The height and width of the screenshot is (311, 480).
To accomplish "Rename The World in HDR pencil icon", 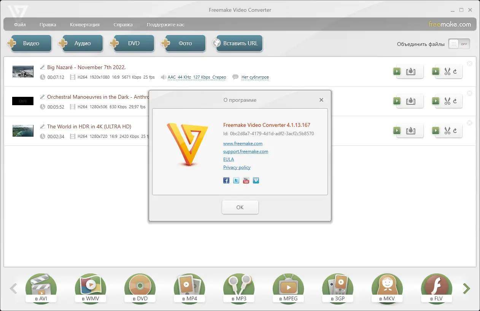I will pyautogui.click(x=43, y=126).
